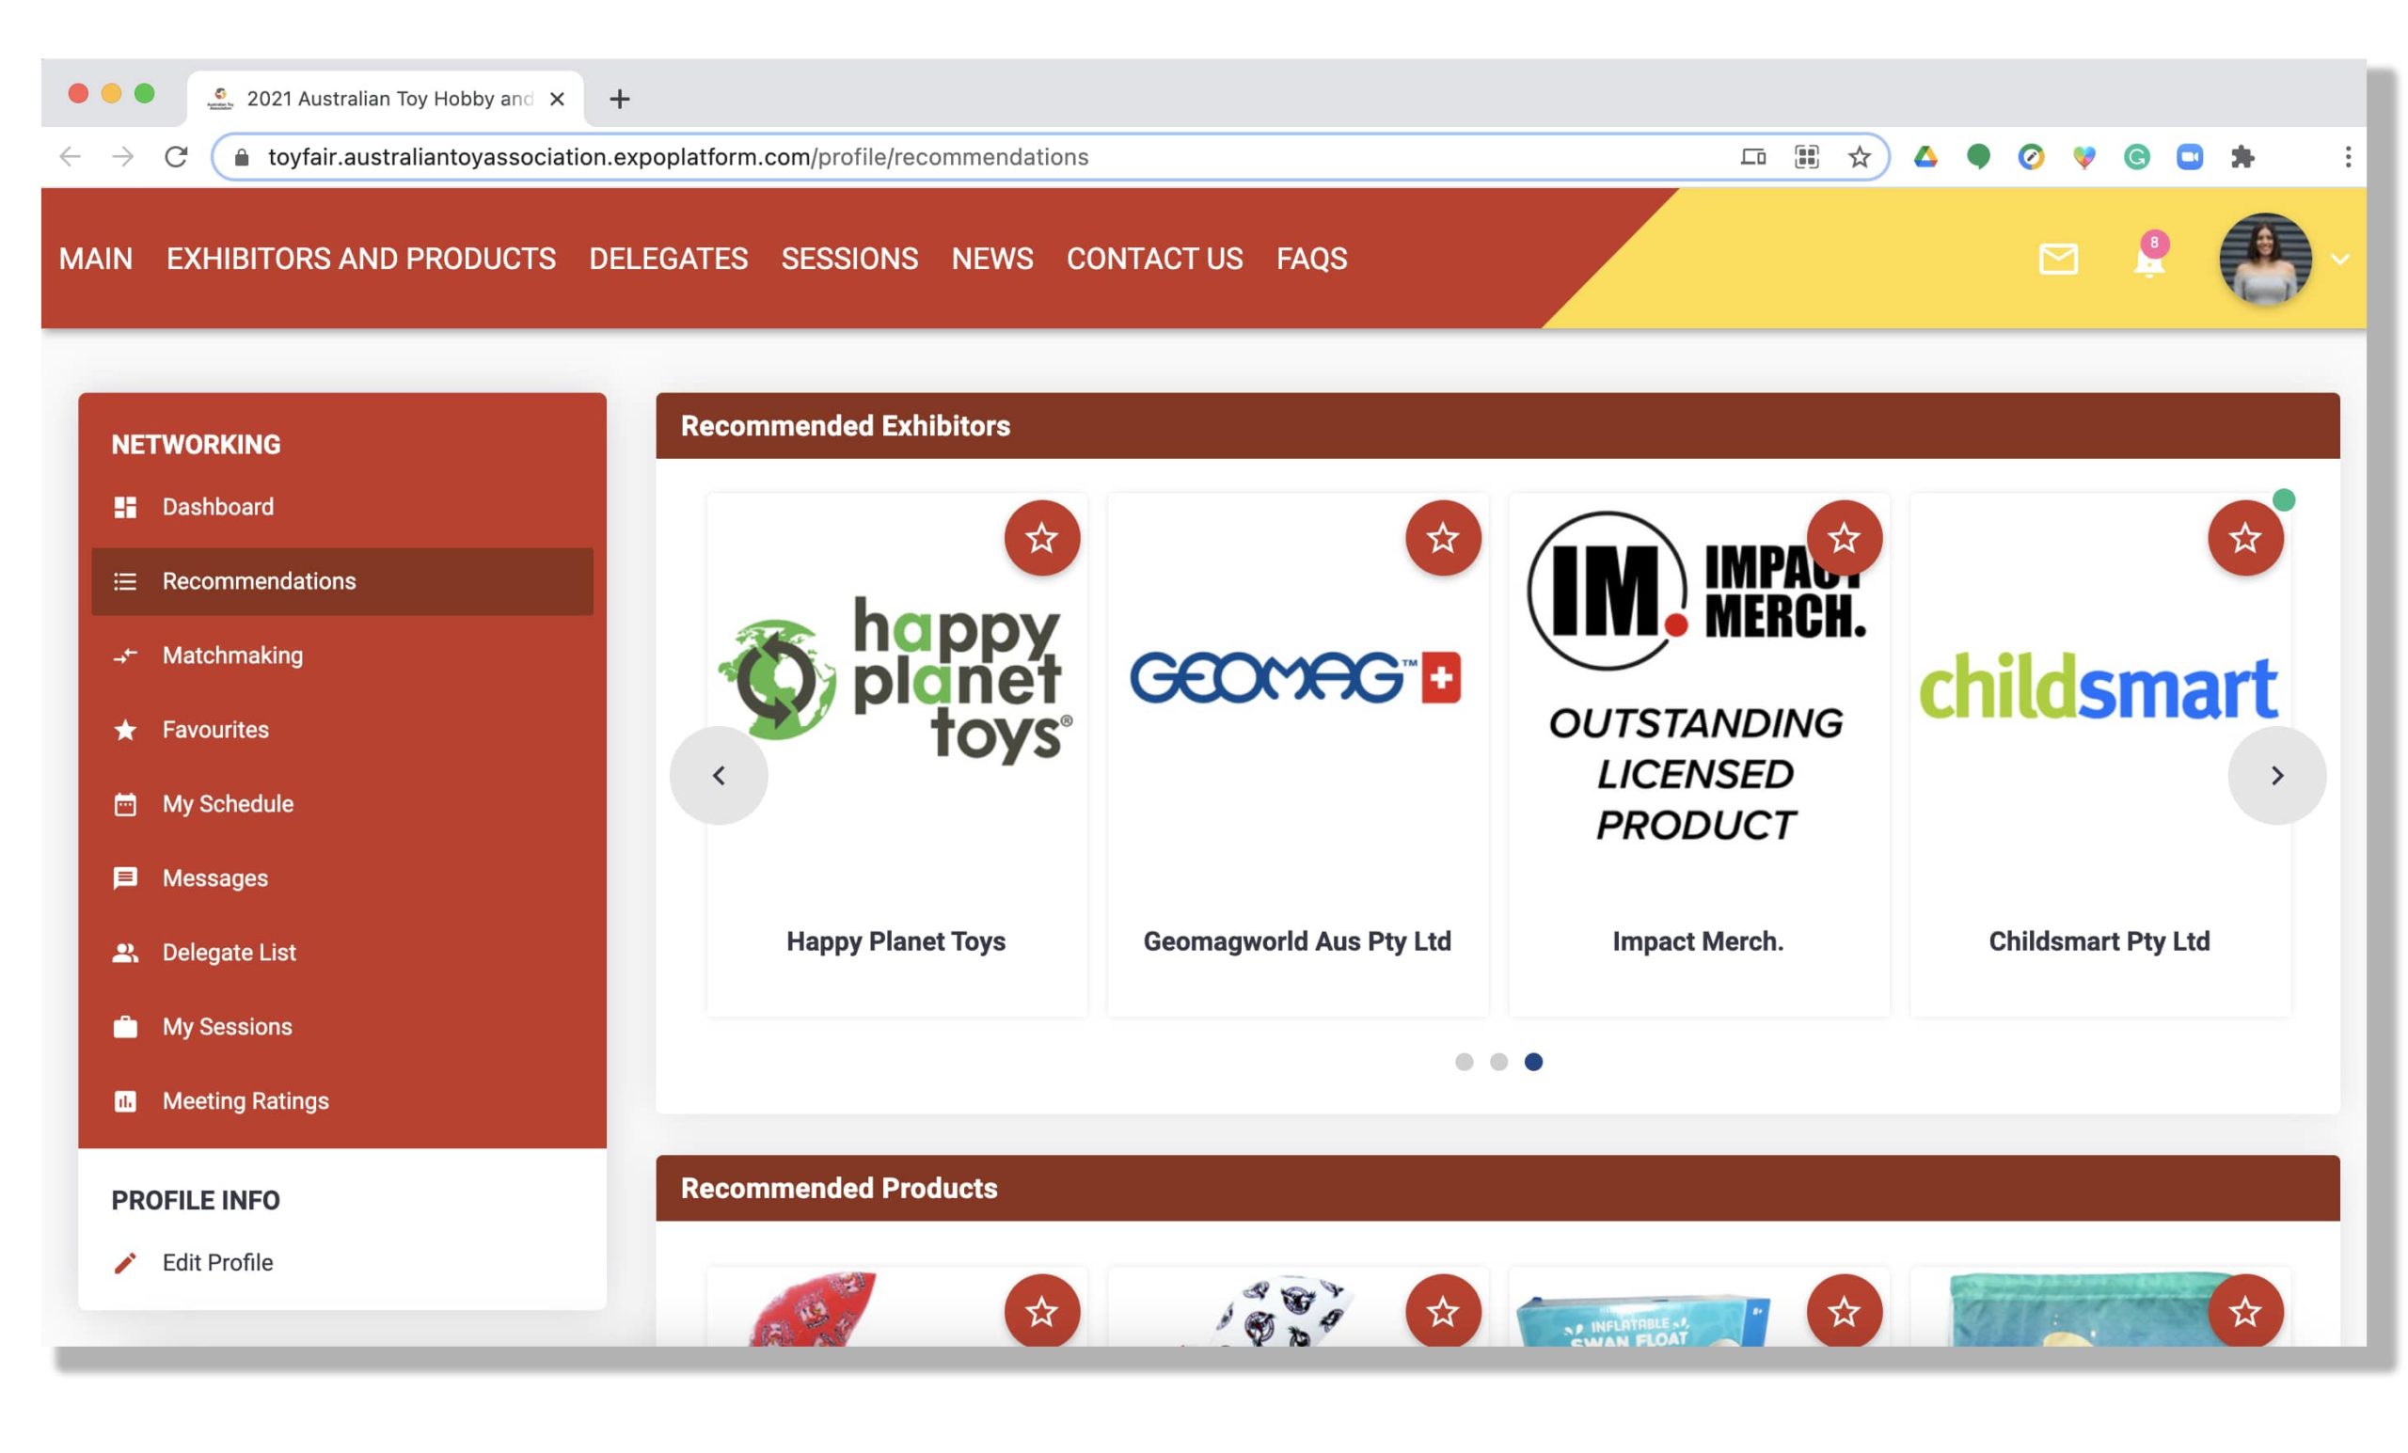Image resolution: width=2408 pixels, height=1453 pixels.
Task: Open notifications bell with badge 8
Action: [x=2149, y=257]
